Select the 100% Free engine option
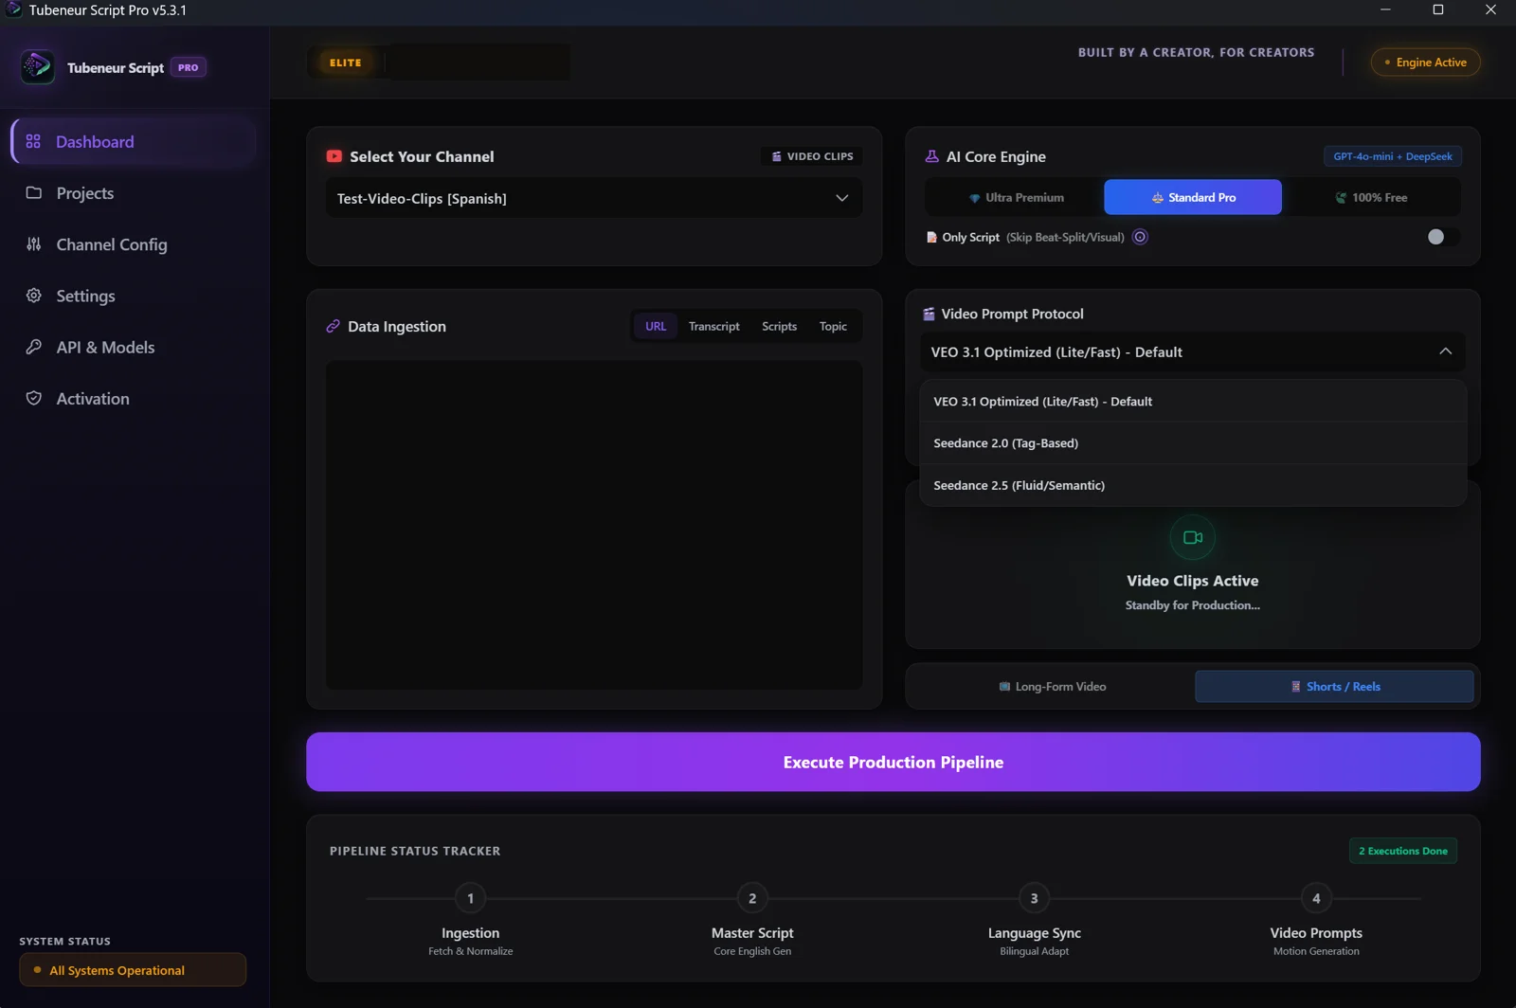Viewport: 1516px width, 1008px height. click(x=1371, y=197)
